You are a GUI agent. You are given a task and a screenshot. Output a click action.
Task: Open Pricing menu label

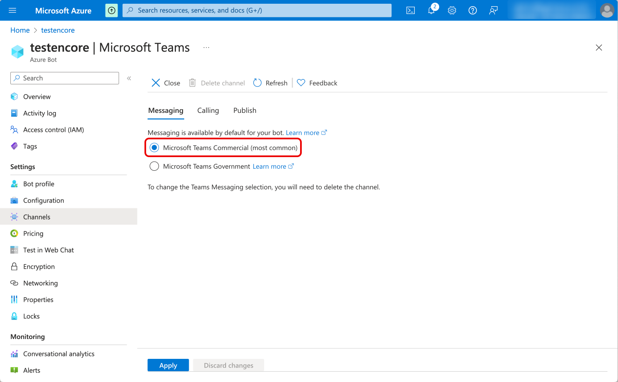(33, 233)
